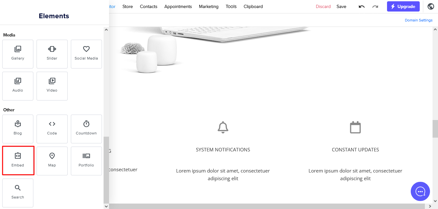
Task: Select the Slider element tile
Action: (x=52, y=54)
